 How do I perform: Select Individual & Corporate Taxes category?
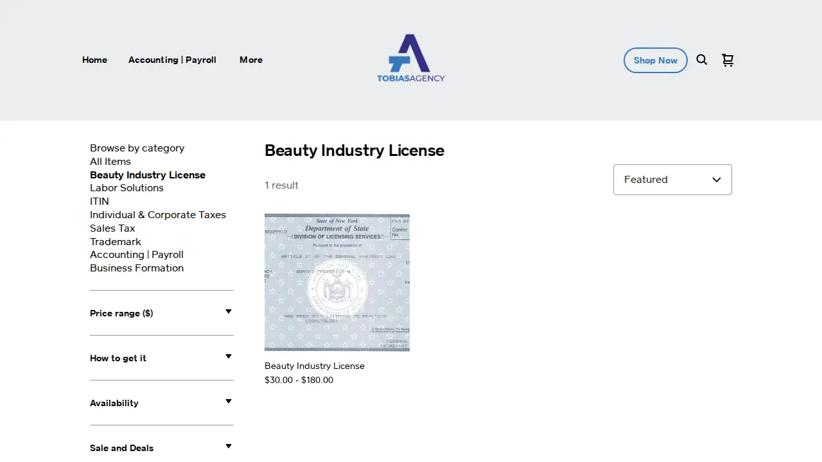click(x=158, y=215)
